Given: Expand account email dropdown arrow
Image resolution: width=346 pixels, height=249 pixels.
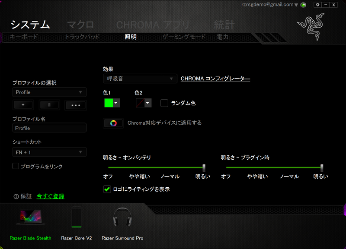Looking at the screenshot, I should [x=296, y=5].
